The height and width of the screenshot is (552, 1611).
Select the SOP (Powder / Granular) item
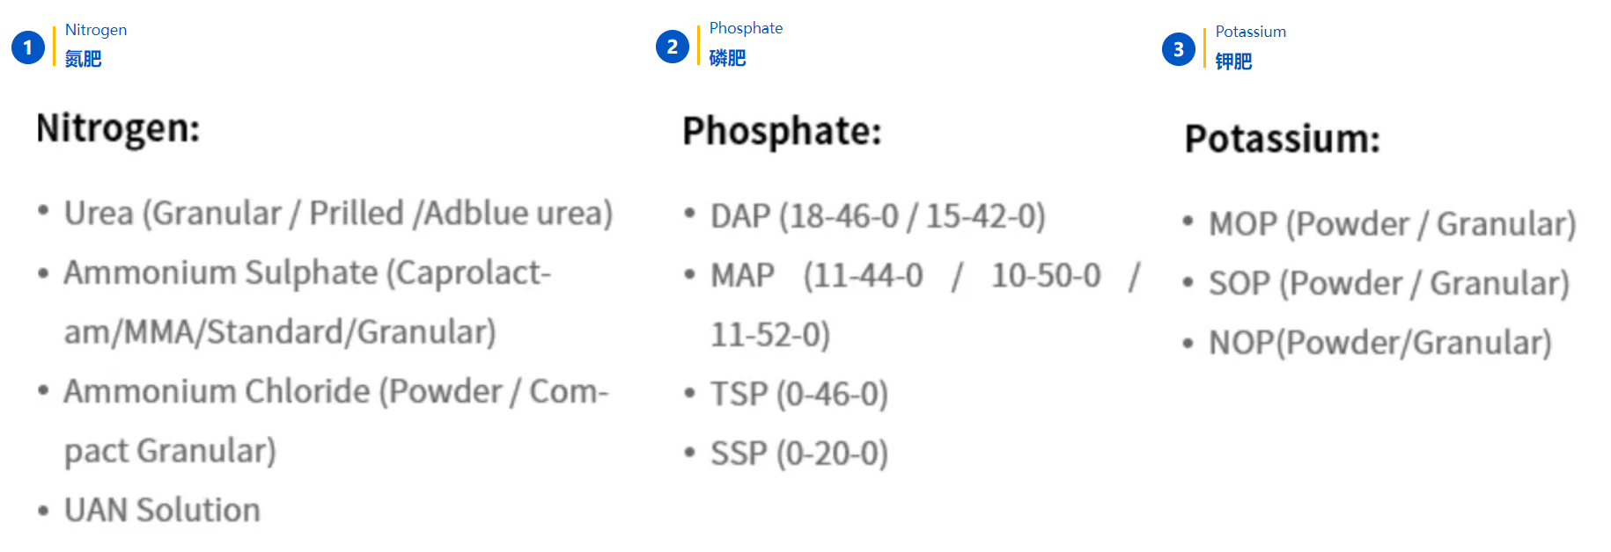coord(1388,284)
